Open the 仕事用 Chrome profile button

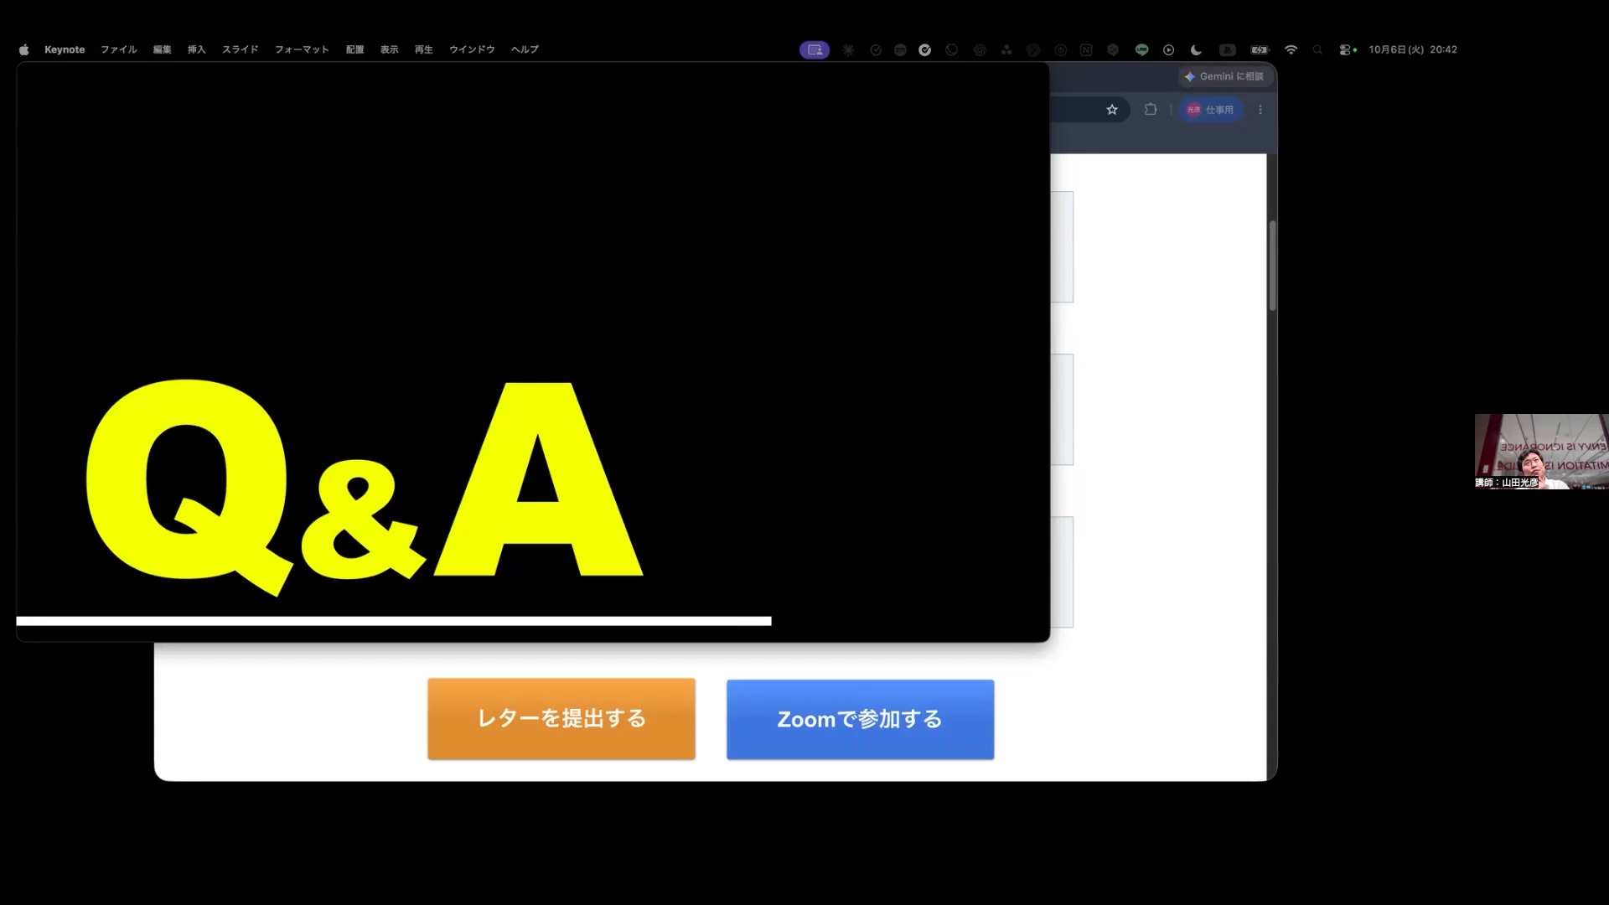[1210, 110]
